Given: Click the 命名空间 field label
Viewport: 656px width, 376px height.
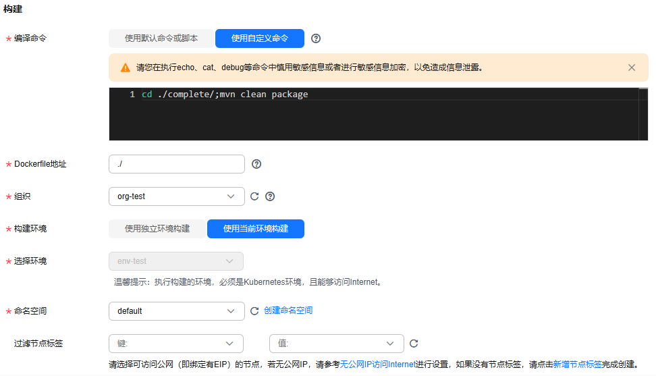Looking at the screenshot, I should point(30,311).
